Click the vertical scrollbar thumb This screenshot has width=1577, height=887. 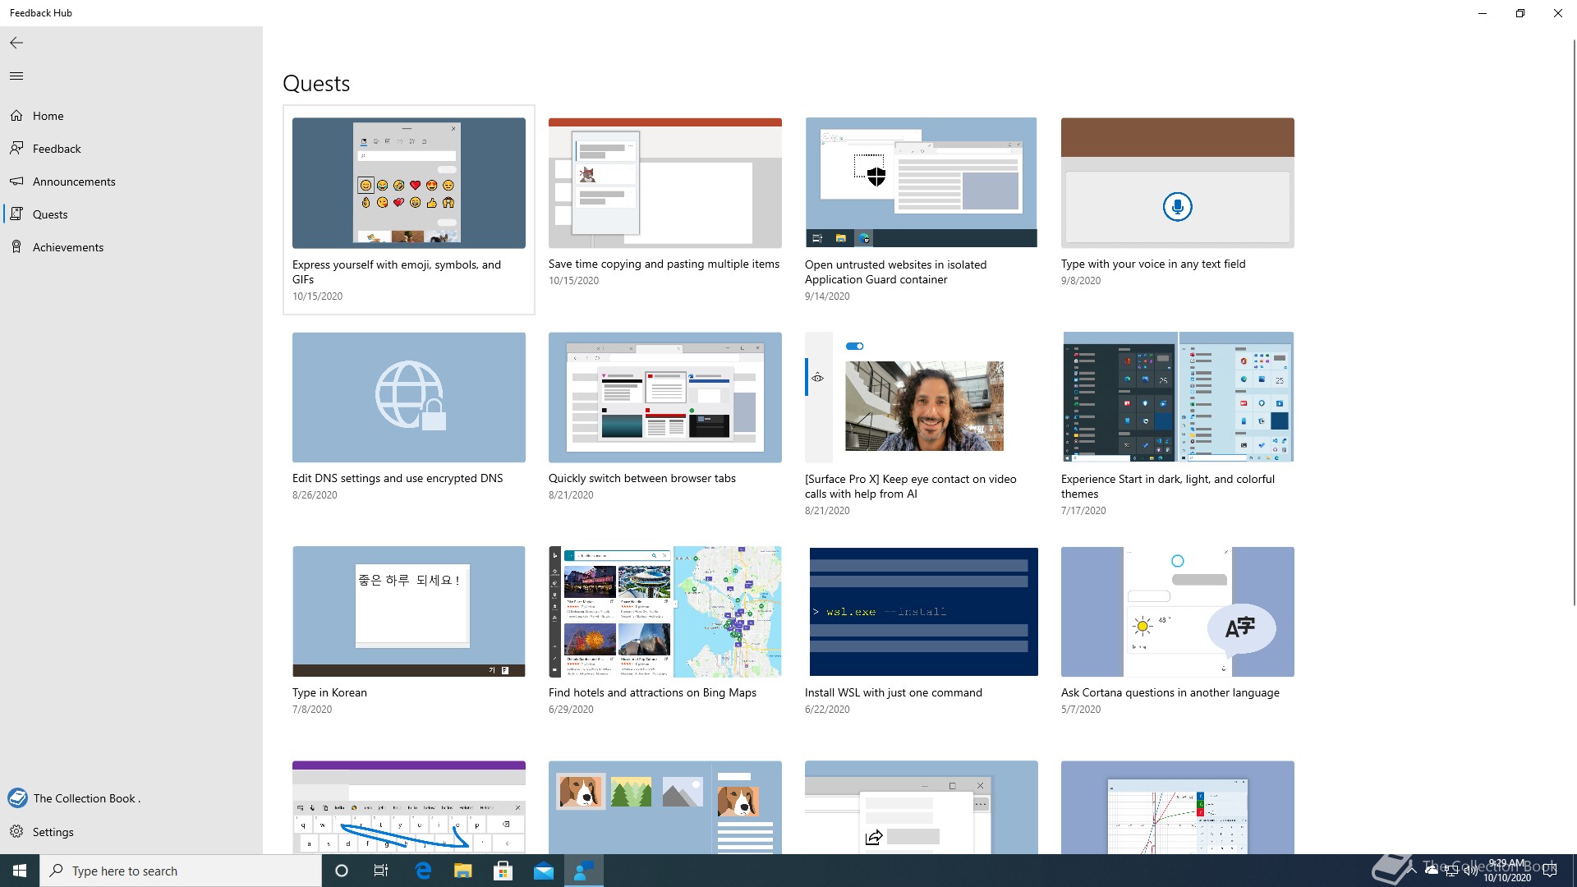(1574, 322)
